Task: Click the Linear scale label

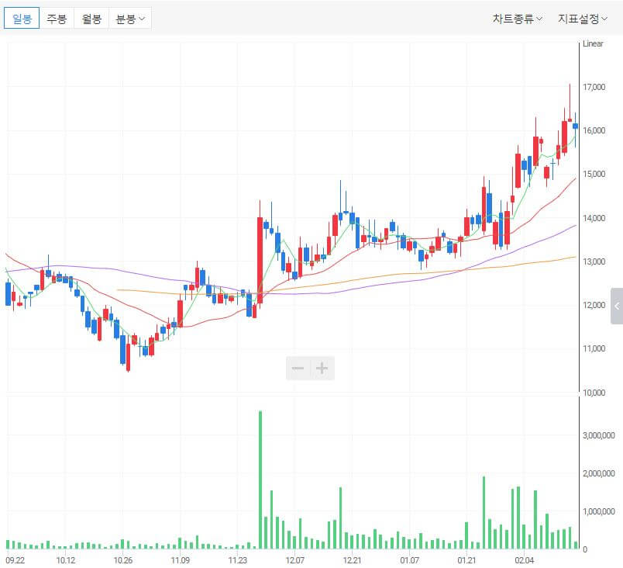Action: pos(593,43)
